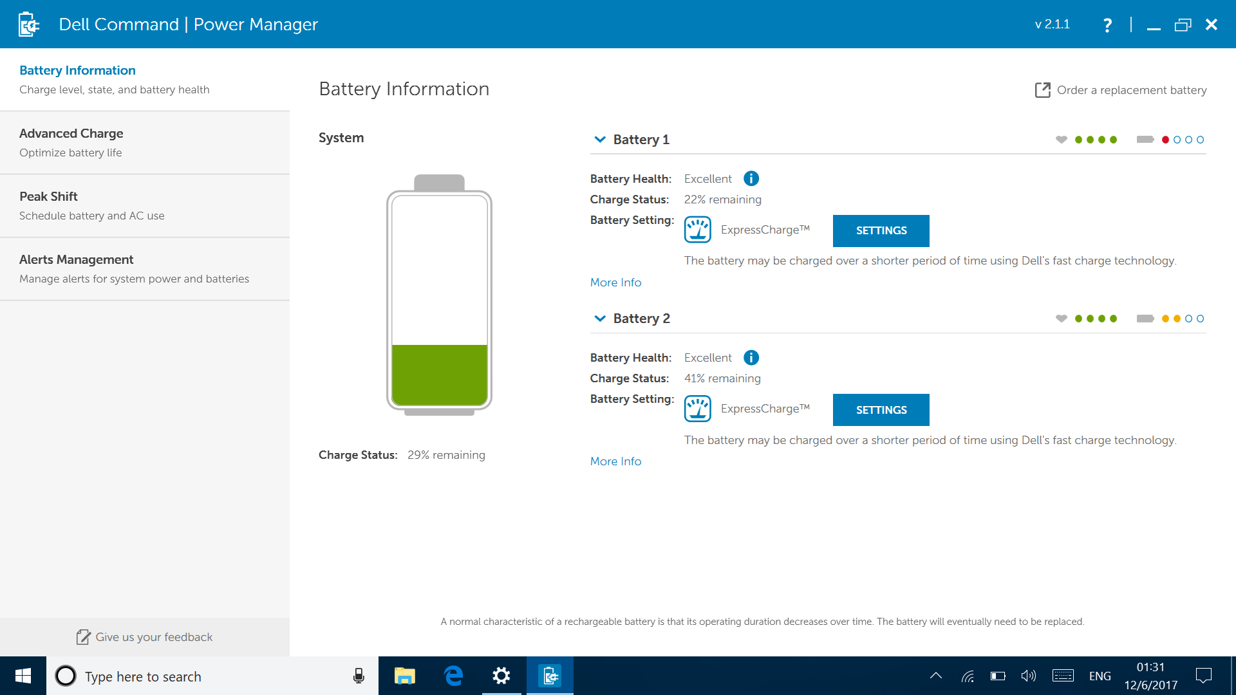
Task: Open Peak Shift section
Action: (x=145, y=206)
